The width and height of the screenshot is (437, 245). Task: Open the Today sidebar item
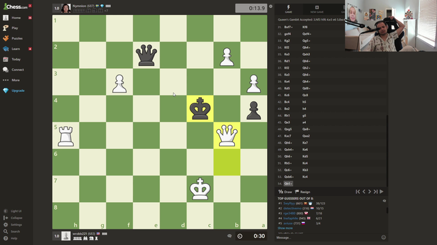click(16, 59)
